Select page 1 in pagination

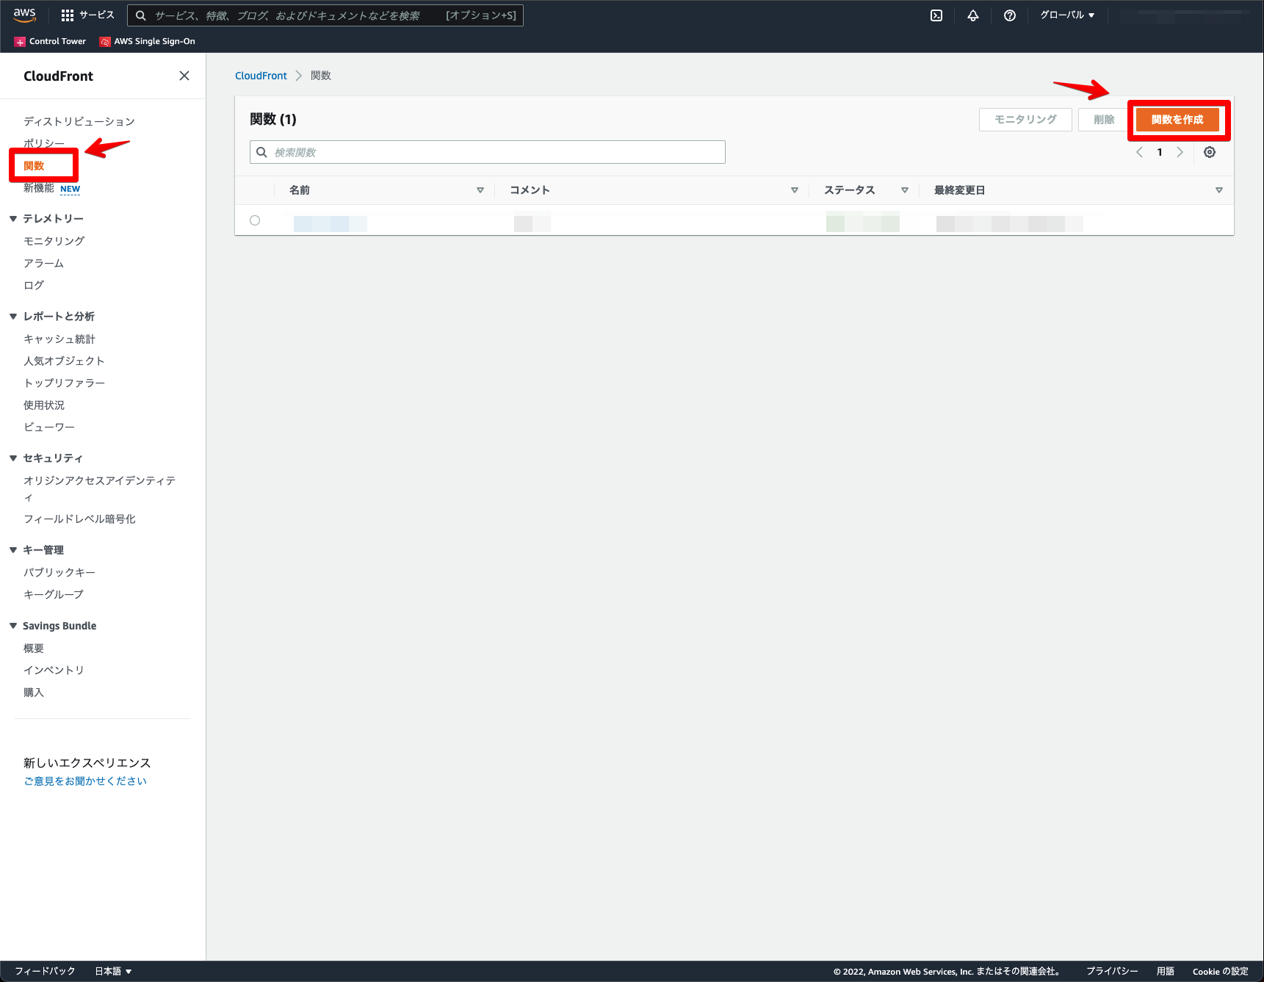1160,152
